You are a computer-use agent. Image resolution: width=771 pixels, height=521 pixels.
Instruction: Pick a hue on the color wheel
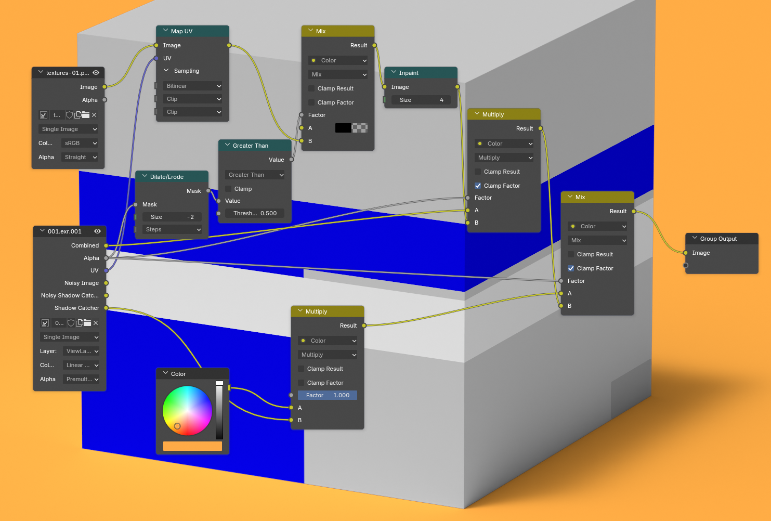click(x=187, y=411)
